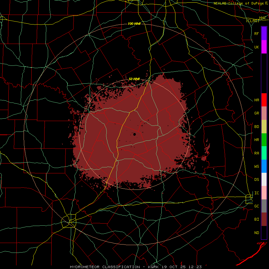
Task: Click the NEXLAB-College of DuPage header text
Action: point(239,3)
